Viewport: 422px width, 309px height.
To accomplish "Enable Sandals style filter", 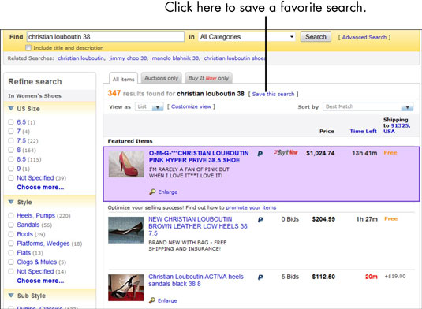I will click(x=11, y=225).
